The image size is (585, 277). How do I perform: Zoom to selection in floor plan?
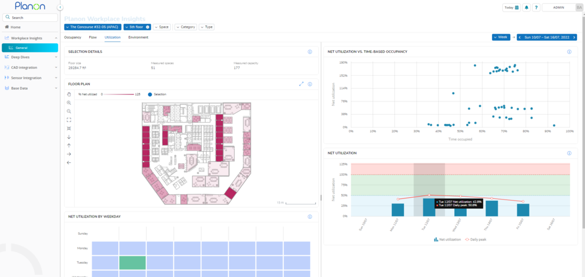[x=69, y=128]
